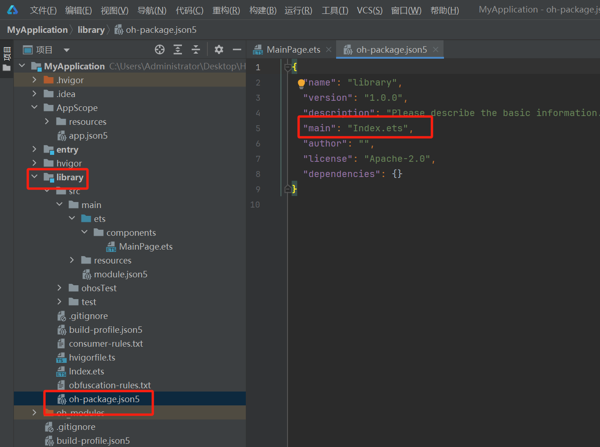Viewport: 600px width, 447px height.
Task: Click the Expand All icon in project panel
Action: click(x=178, y=49)
